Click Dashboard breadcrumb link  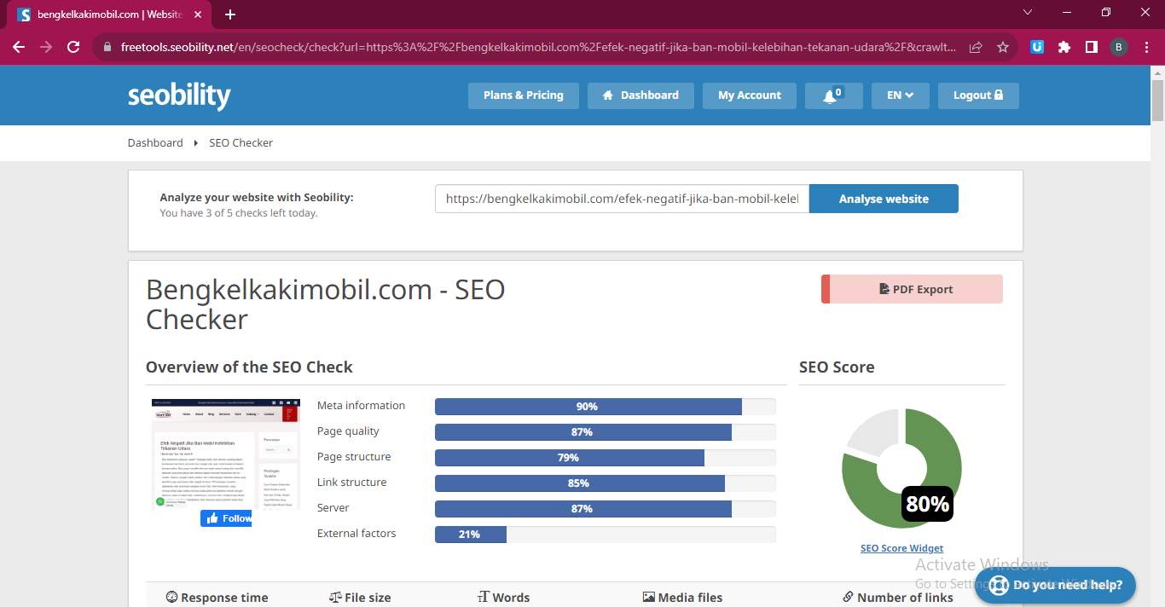click(x=155, y=142)
